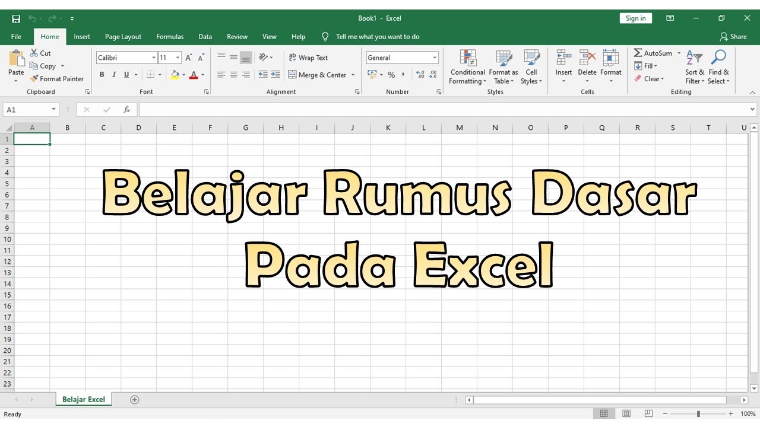Toggle Bold formatting

click(102, 75)
